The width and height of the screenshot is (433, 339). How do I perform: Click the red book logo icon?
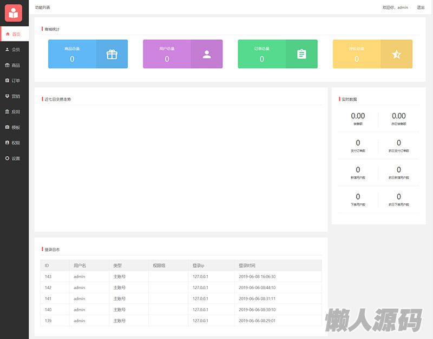pyautogui.click(x=13, y=12)
